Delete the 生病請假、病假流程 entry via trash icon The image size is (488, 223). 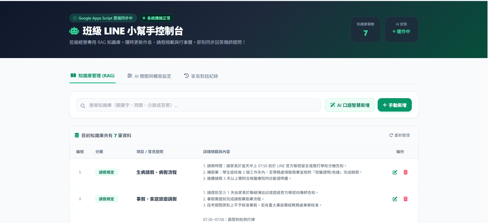point(406,172)
